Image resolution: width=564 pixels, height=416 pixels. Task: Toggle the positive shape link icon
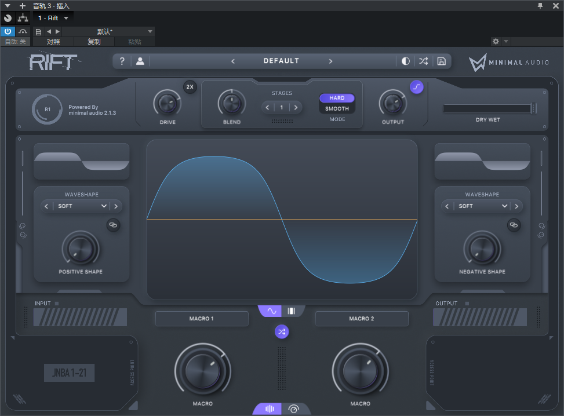(x=113, y=225)
